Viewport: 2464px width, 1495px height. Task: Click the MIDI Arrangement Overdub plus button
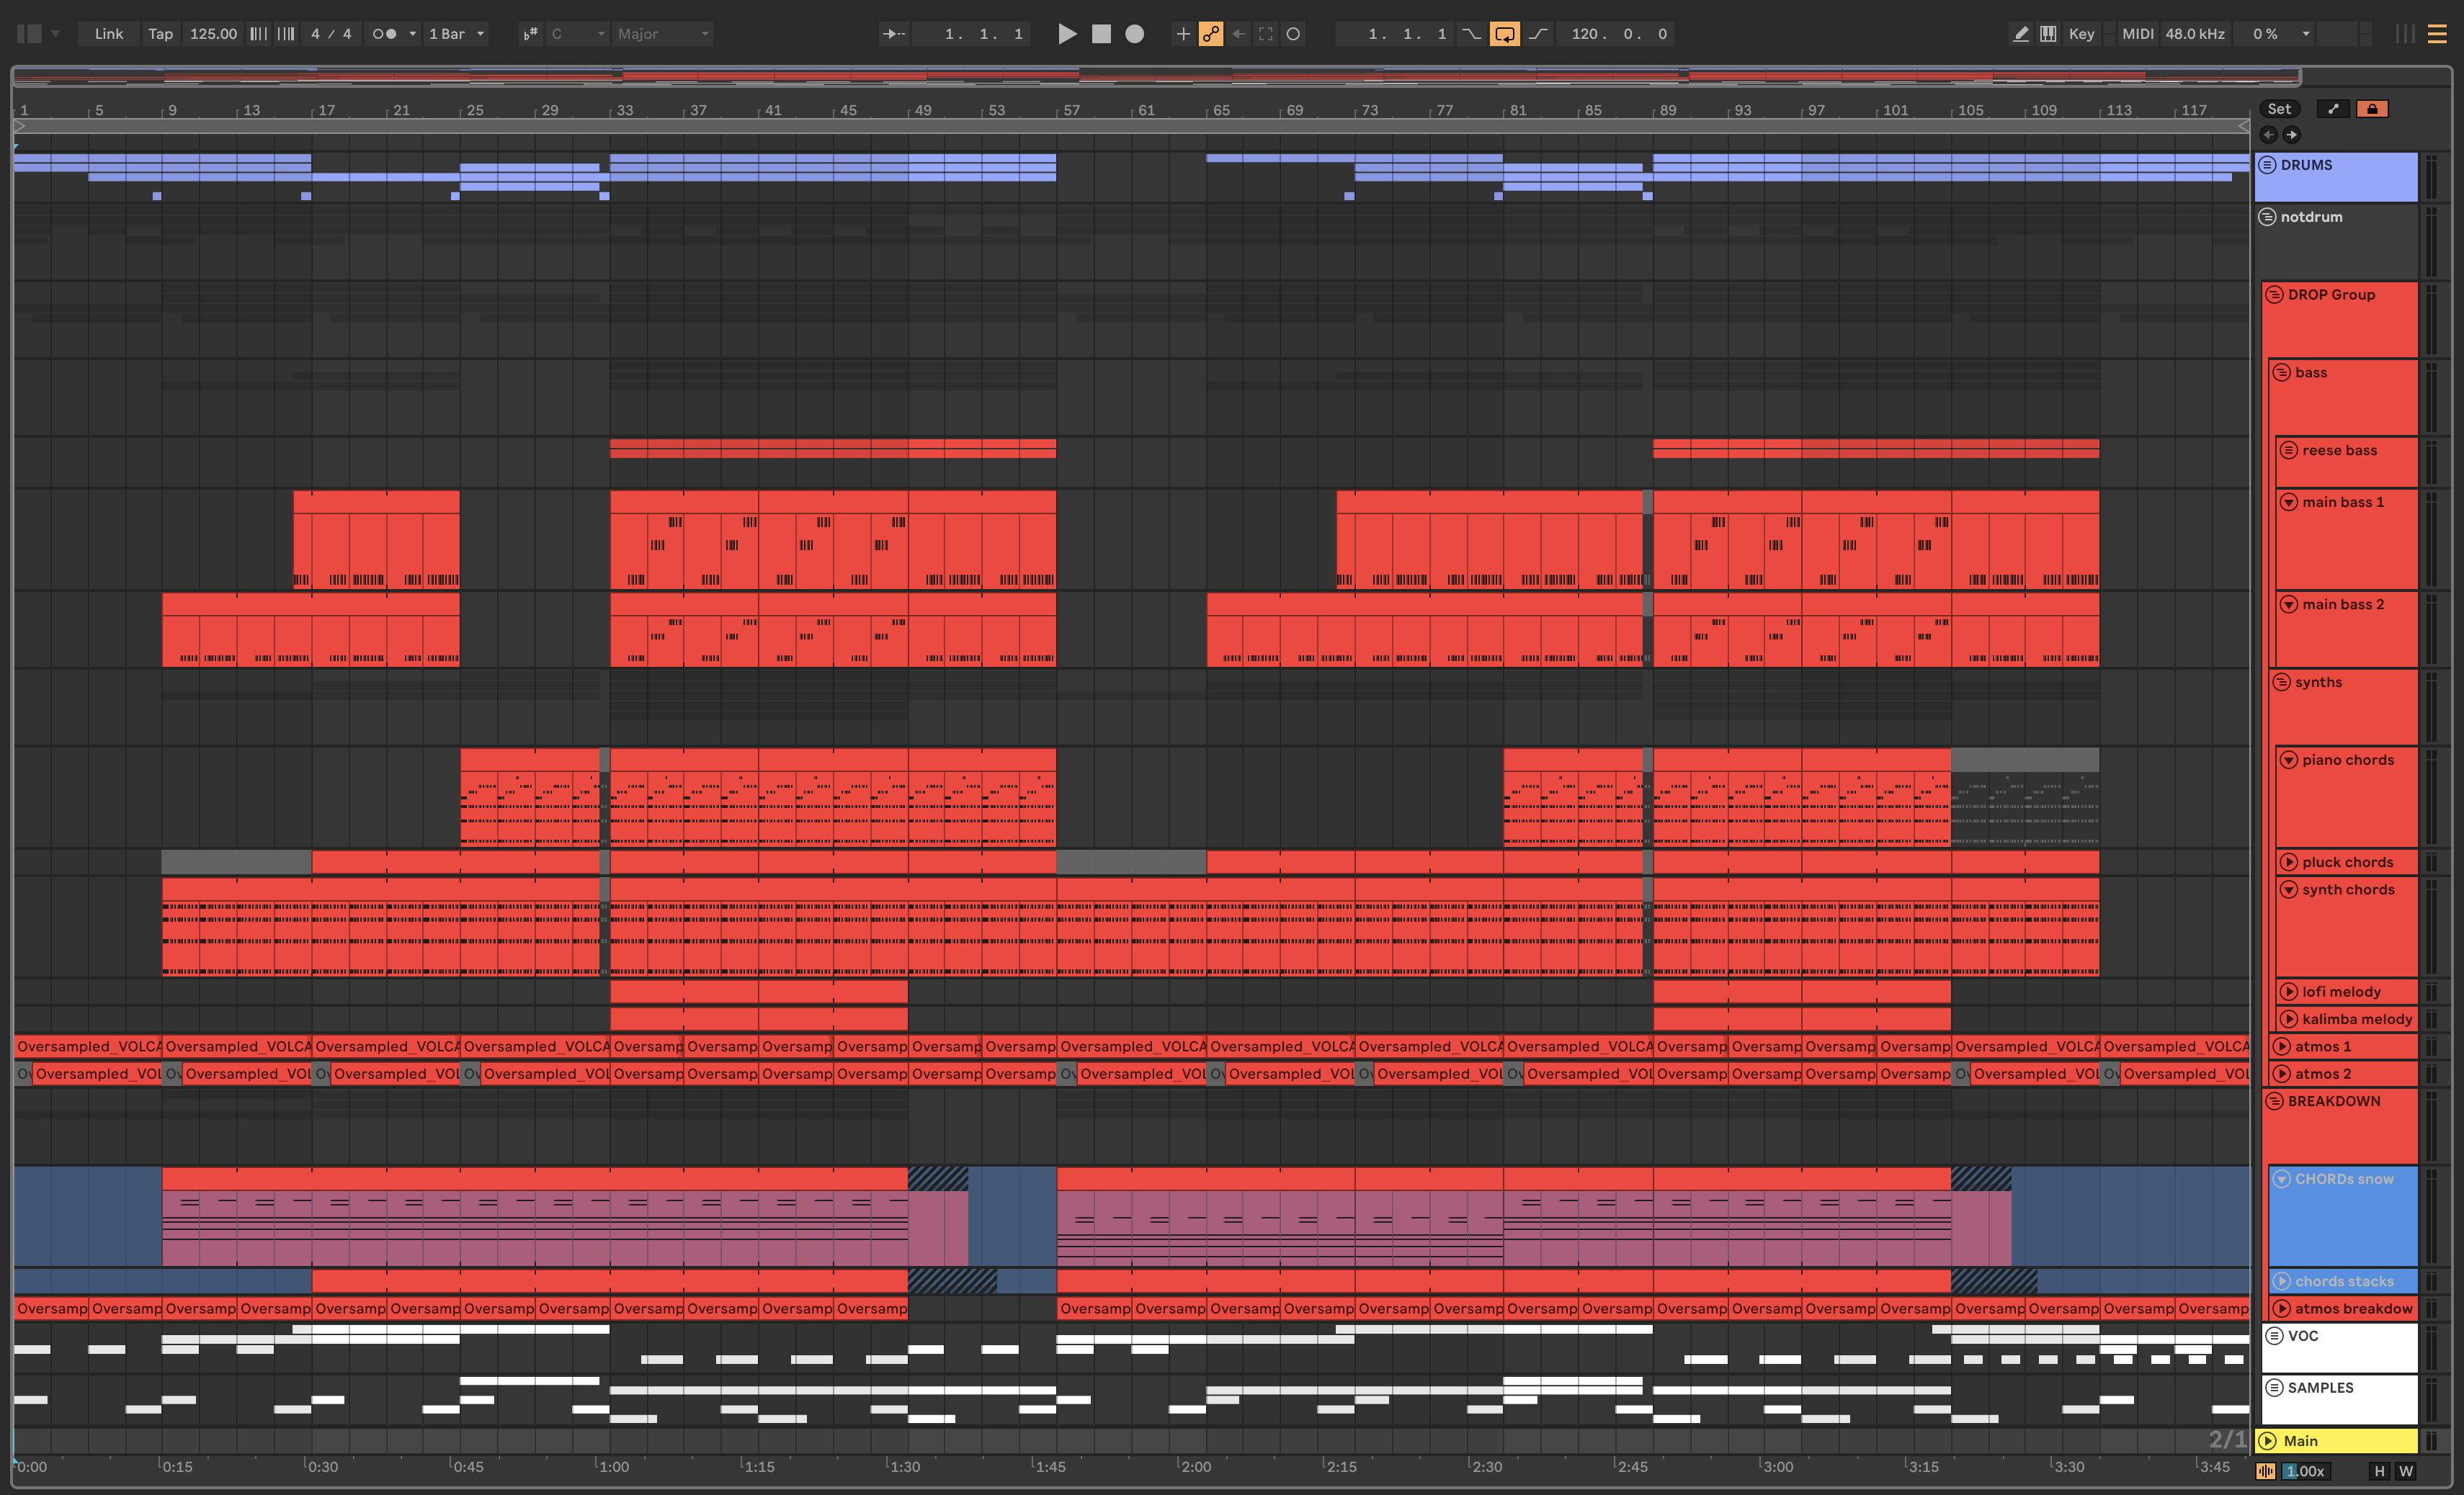[x=1183, y=34]
